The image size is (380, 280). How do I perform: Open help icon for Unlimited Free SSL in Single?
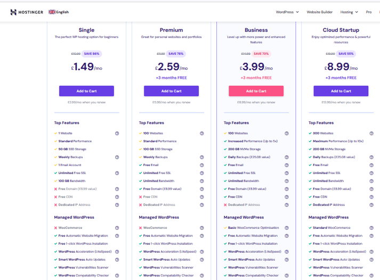click(117, 173)
